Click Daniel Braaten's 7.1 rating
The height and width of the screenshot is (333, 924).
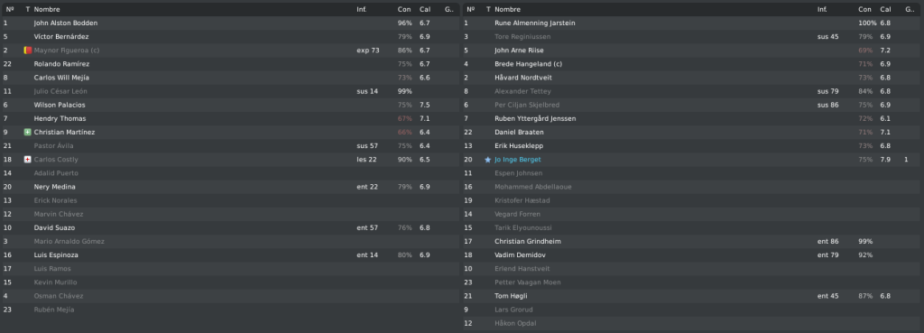(885, 133)
